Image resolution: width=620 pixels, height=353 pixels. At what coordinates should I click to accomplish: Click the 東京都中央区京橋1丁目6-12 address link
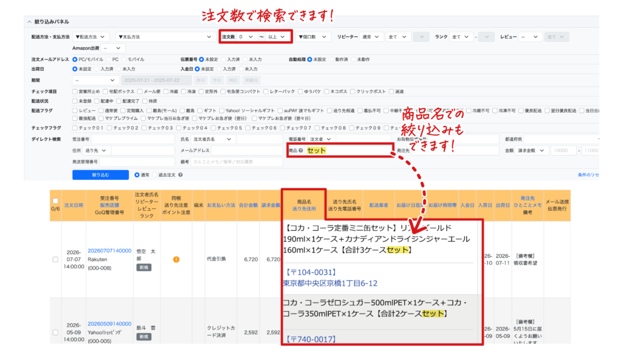coord(330,283)
